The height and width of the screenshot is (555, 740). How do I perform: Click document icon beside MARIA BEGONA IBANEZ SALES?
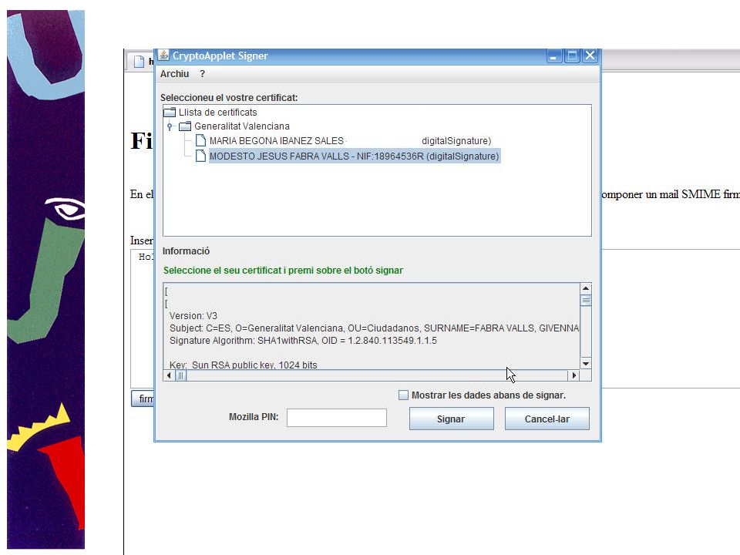coord(200,140)
